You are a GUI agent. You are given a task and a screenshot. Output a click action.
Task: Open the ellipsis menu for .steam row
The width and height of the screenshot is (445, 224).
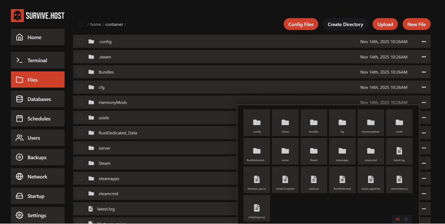[x=424, y=57]
